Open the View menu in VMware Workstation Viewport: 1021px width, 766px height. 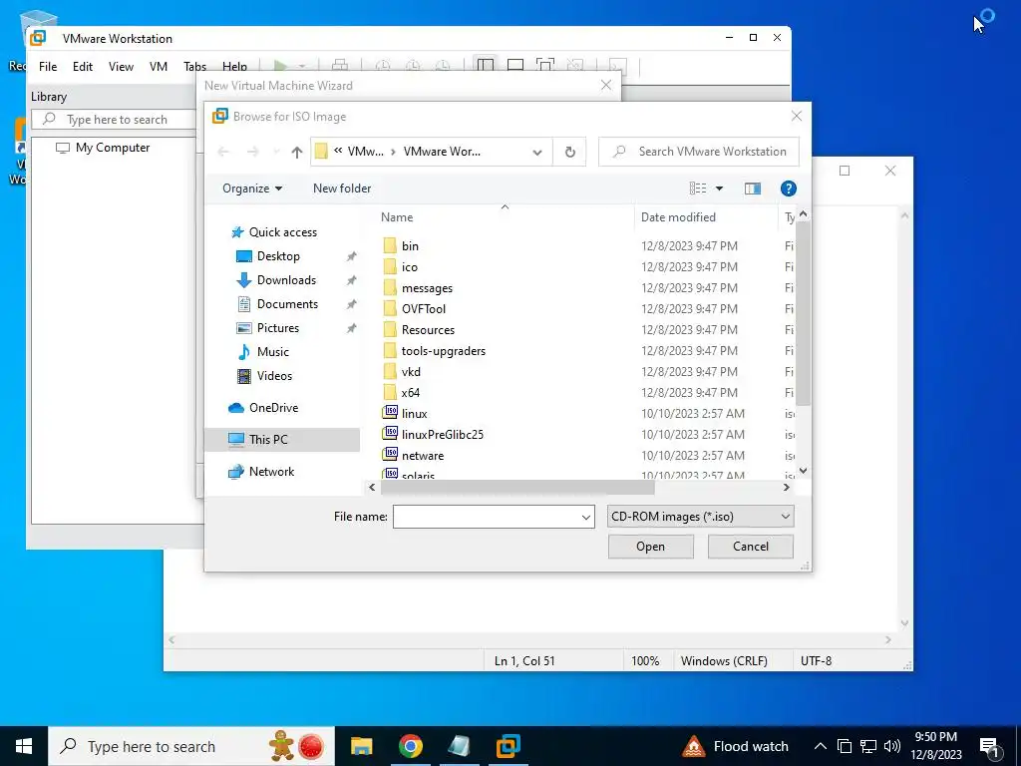(x=121, y=67)
